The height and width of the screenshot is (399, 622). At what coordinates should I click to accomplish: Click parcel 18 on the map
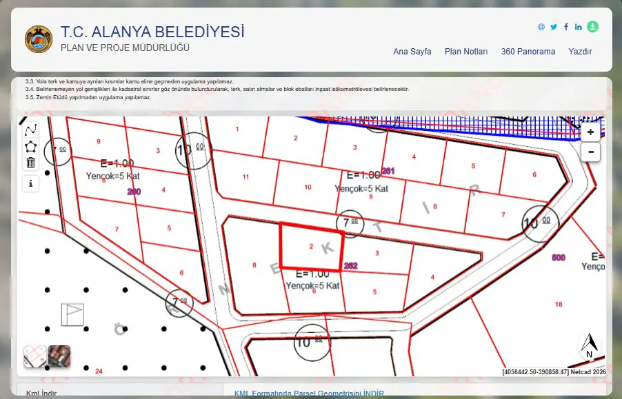pos(559,305)
